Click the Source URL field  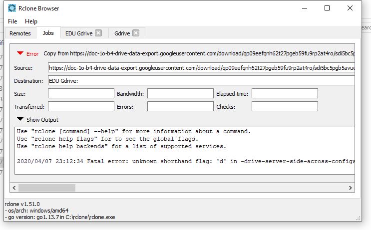[x=200, y=68]
